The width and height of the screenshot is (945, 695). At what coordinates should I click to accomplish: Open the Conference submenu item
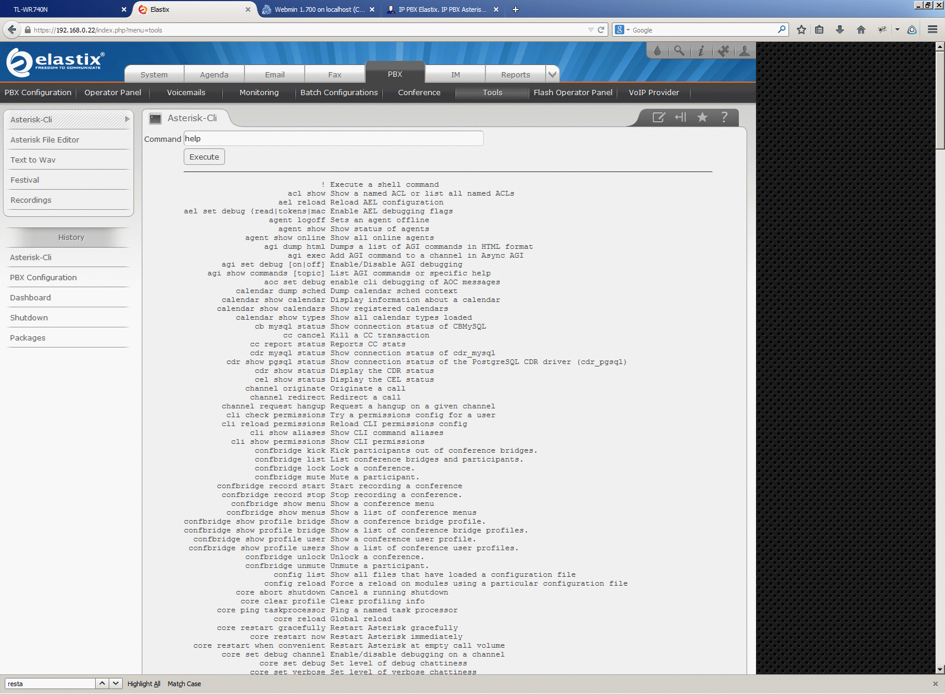coord(419,92)
